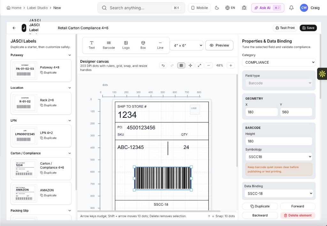
Task: Click the yellow asterisk side widget
Action: (322, 74)
